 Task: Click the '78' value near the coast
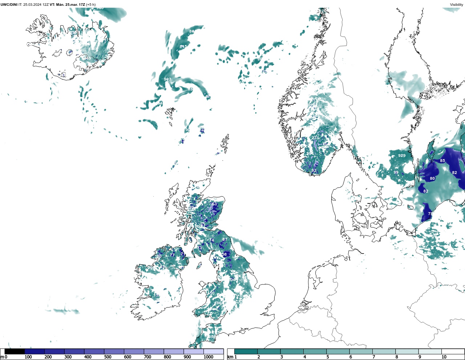[430, 214]
